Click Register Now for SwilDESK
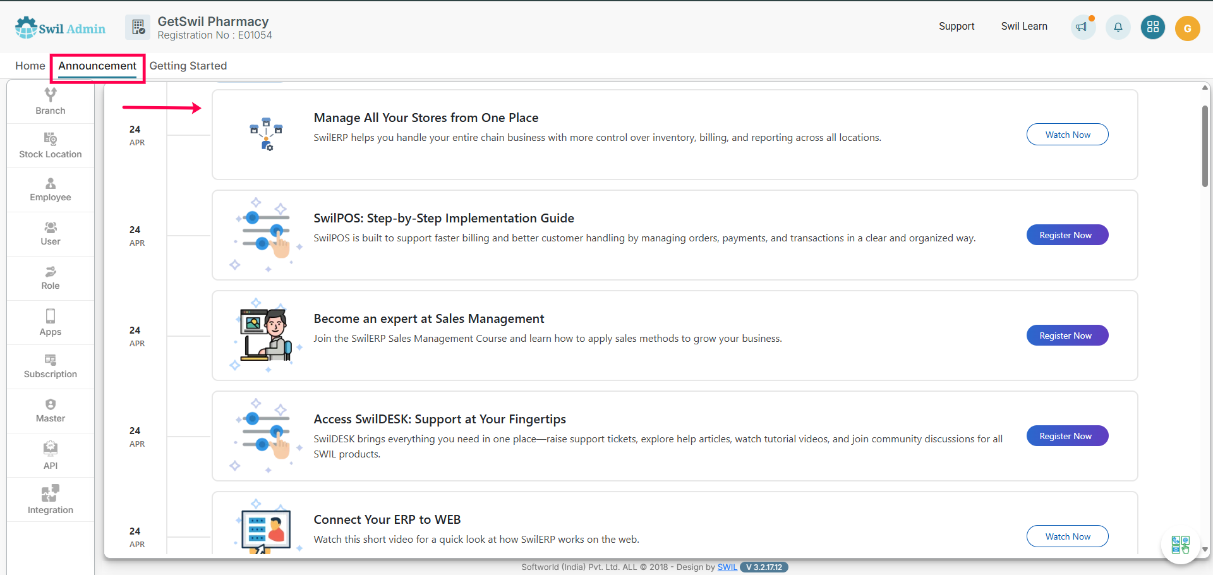This screenshot has width=1213, height=575. click(x=1068, y=436)
